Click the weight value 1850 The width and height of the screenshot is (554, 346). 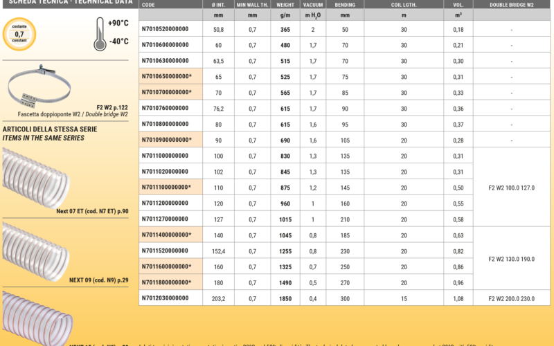pos(285,298)
